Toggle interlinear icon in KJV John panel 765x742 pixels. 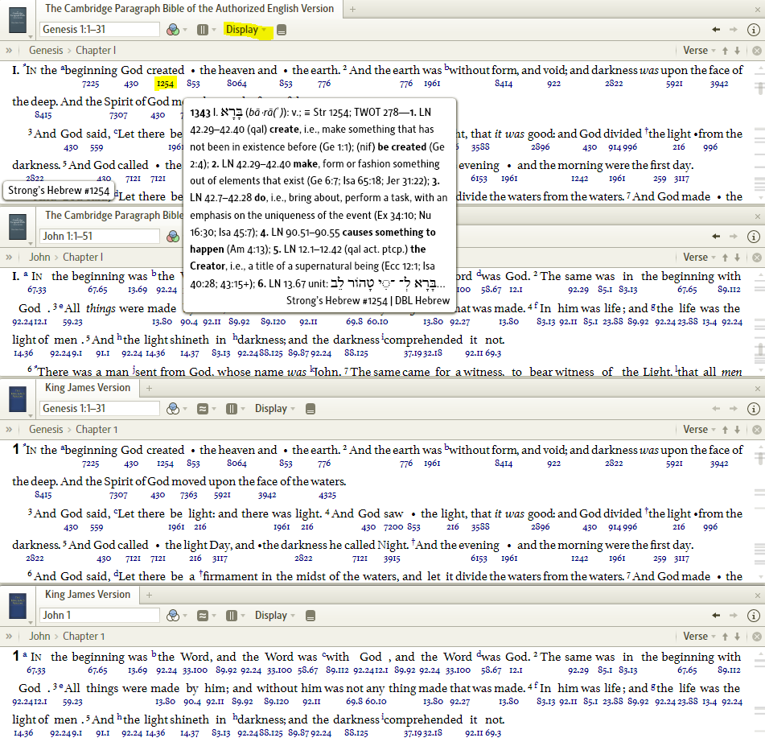click(203, 616)
